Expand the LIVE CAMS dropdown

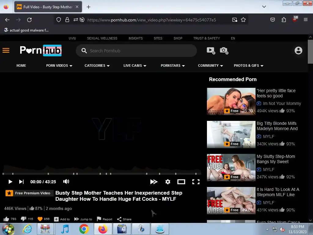pyautogui.click(x=135, y=65)
